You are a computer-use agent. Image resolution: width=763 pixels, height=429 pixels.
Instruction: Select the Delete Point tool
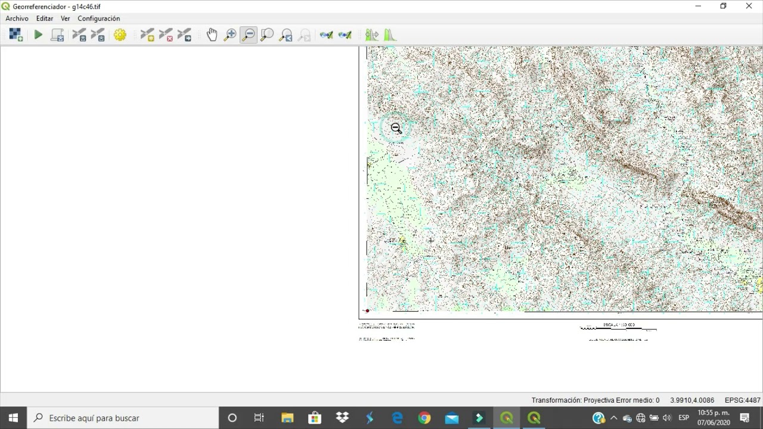[x=166, y=35]
